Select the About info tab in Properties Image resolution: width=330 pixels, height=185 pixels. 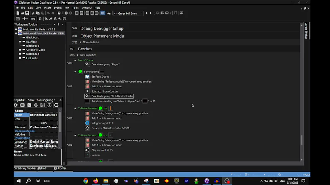click(49, 105)
